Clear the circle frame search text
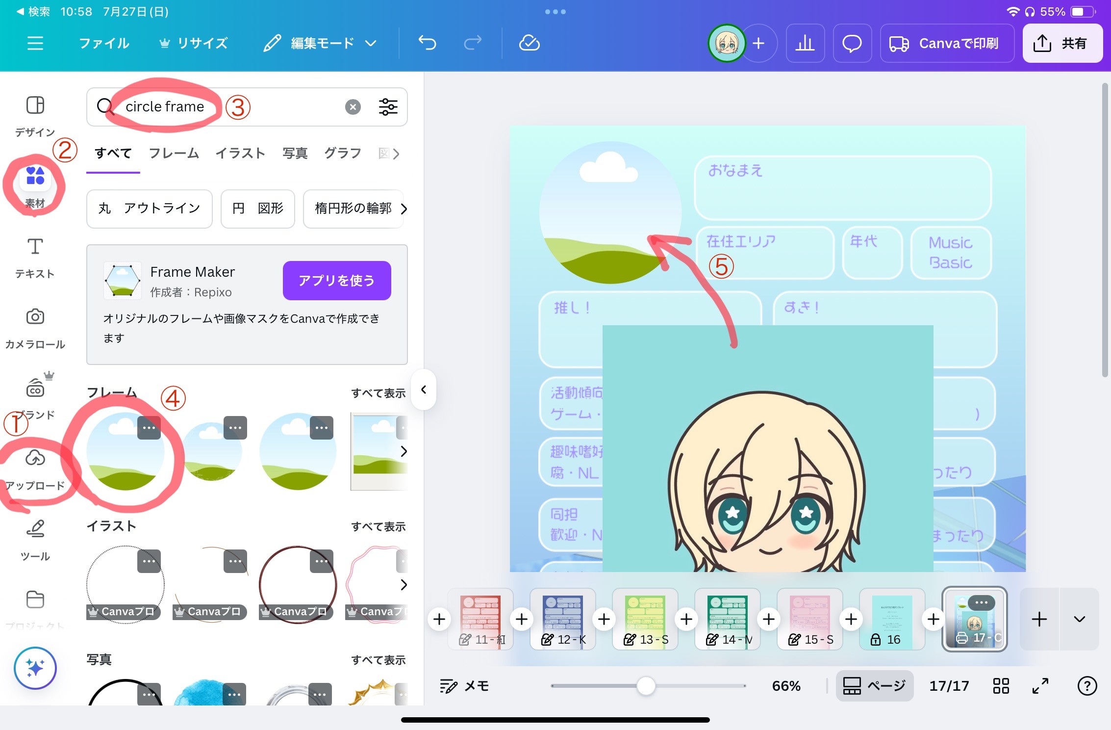The width and height of the screenshot is (1111, 730). pos(353,106)
